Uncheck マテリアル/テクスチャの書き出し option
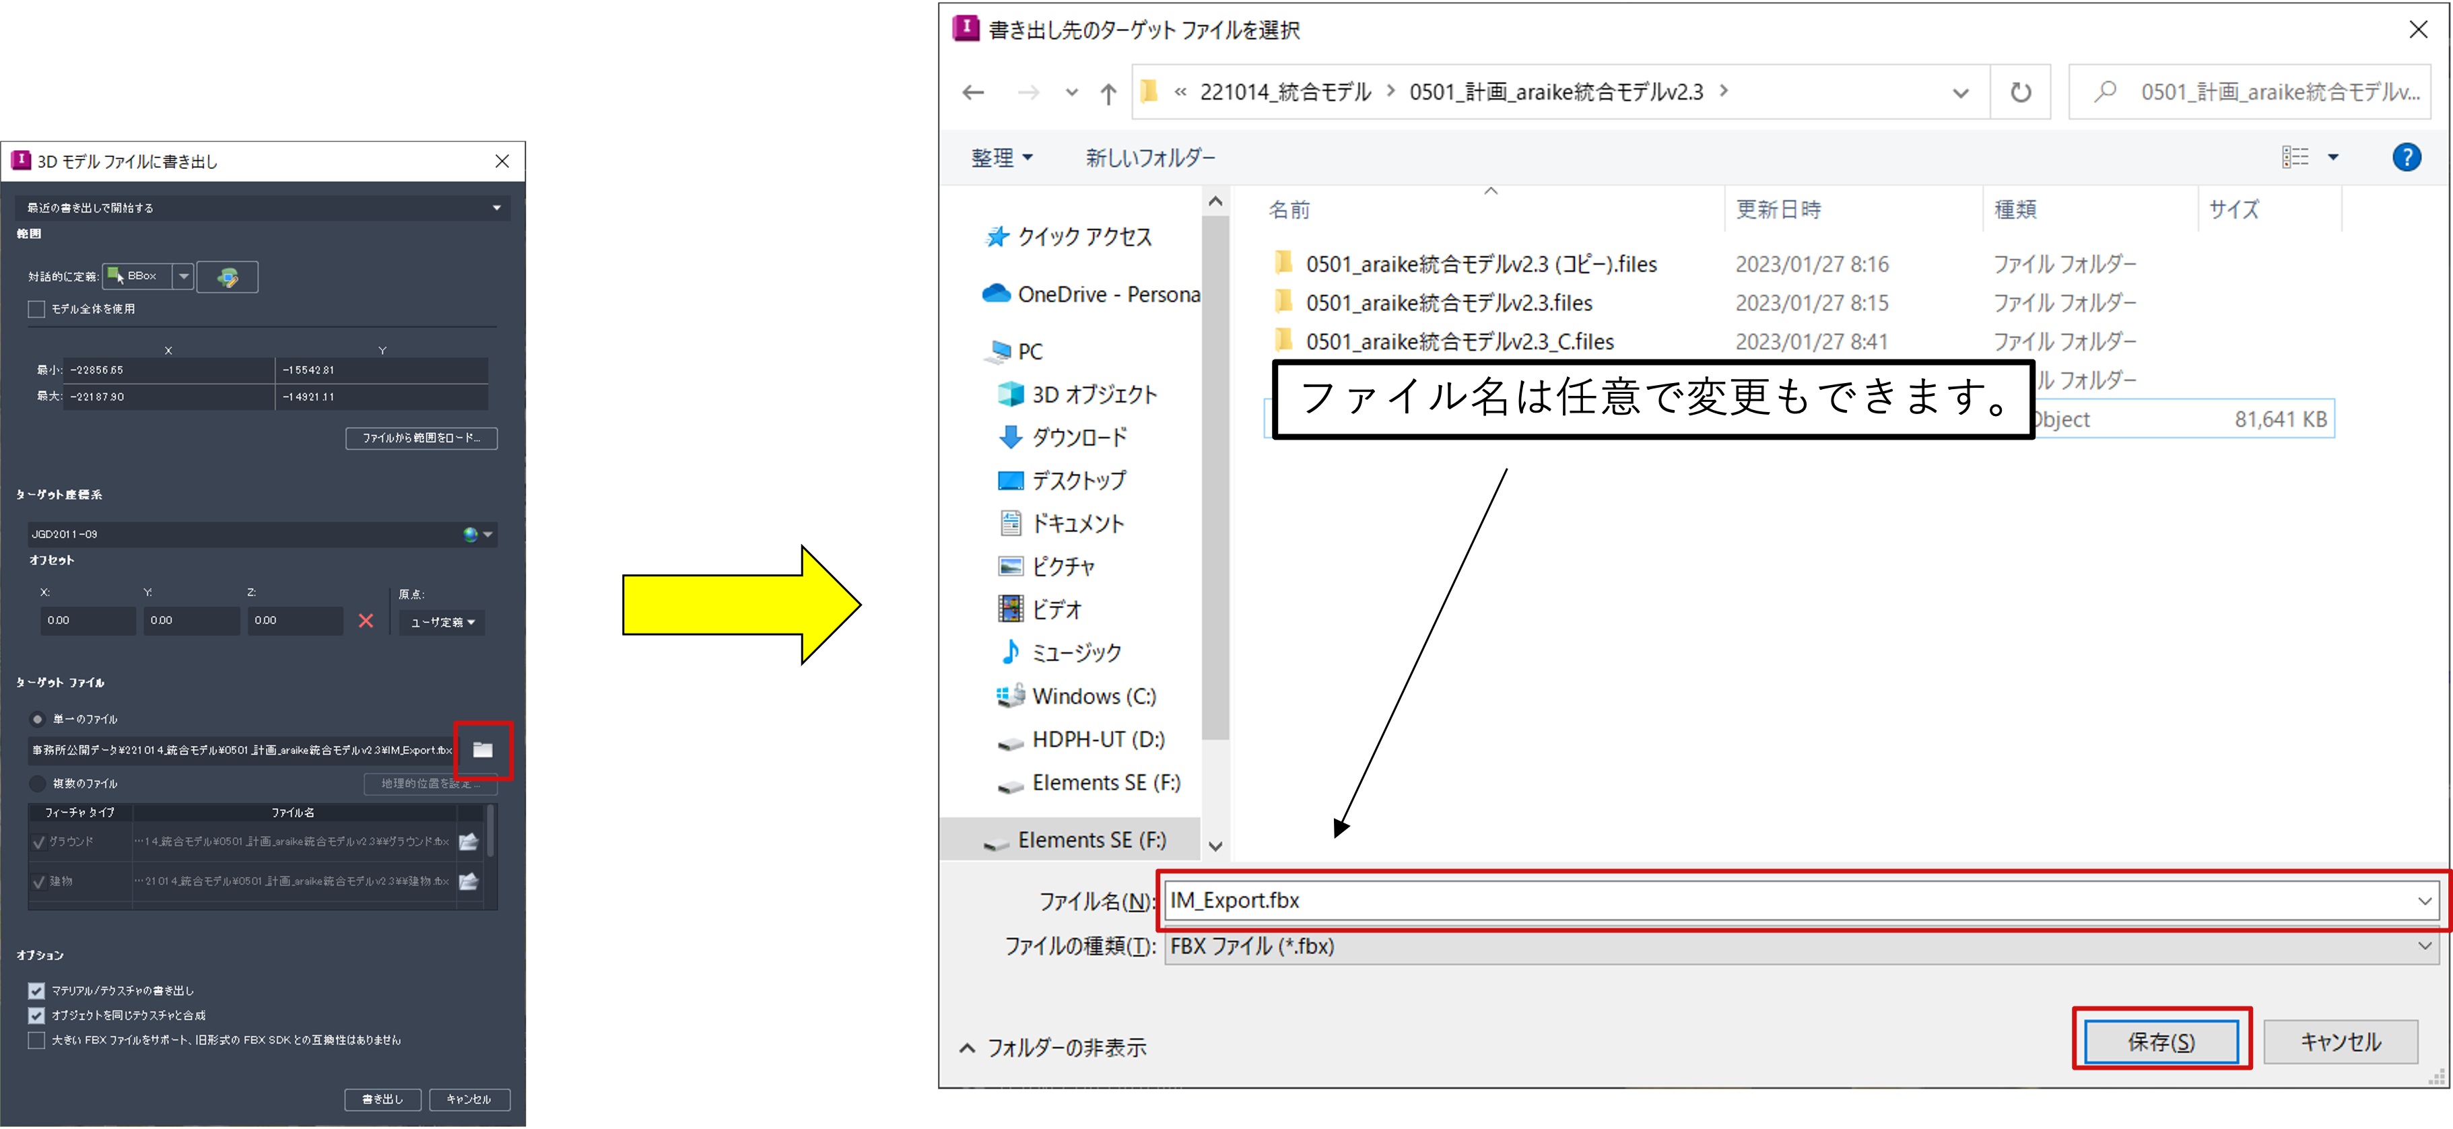The width and height of the screenshot is (2453, 1129). (37, 991)
